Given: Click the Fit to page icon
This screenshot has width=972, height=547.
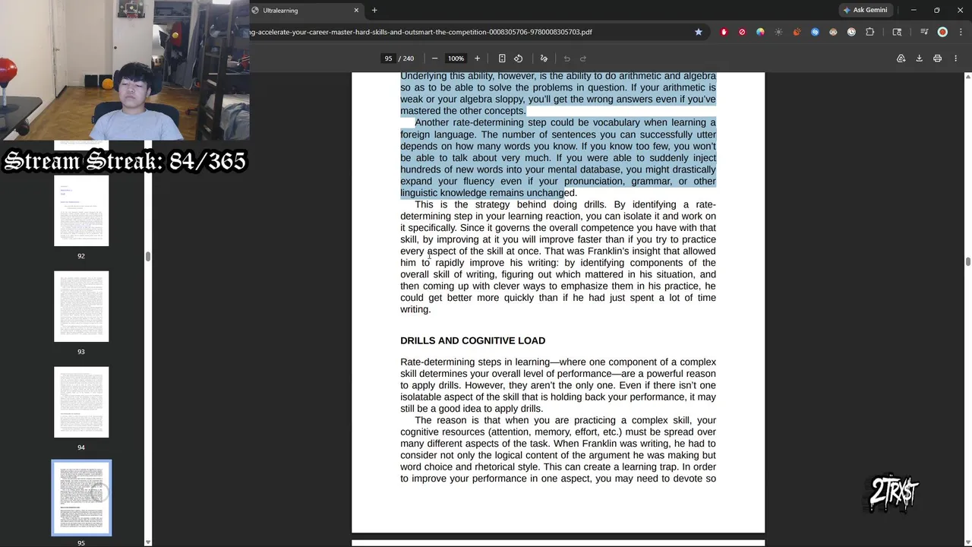Looking at the screenshot, I should [x=502, y=58].
